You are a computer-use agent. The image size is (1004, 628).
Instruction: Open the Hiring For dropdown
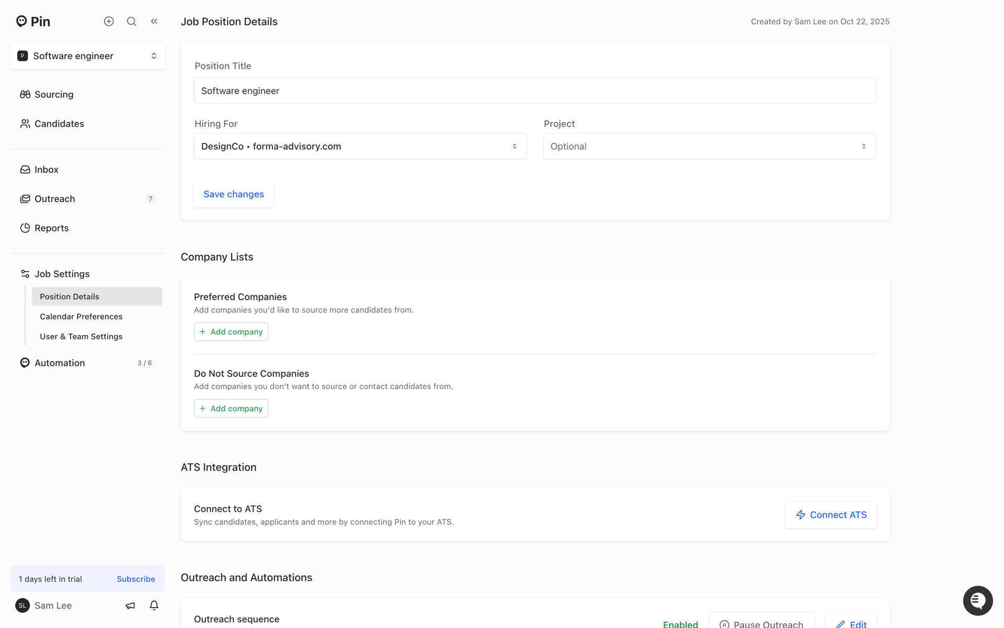(360, 147)
